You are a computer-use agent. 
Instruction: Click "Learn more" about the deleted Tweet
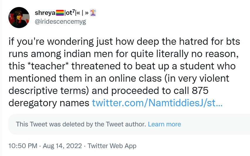tap(164, 124)
